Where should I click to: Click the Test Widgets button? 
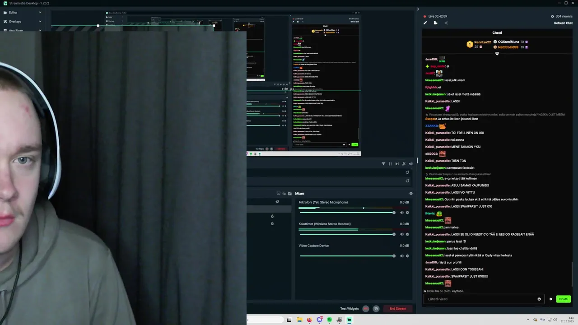coord(350,309)
